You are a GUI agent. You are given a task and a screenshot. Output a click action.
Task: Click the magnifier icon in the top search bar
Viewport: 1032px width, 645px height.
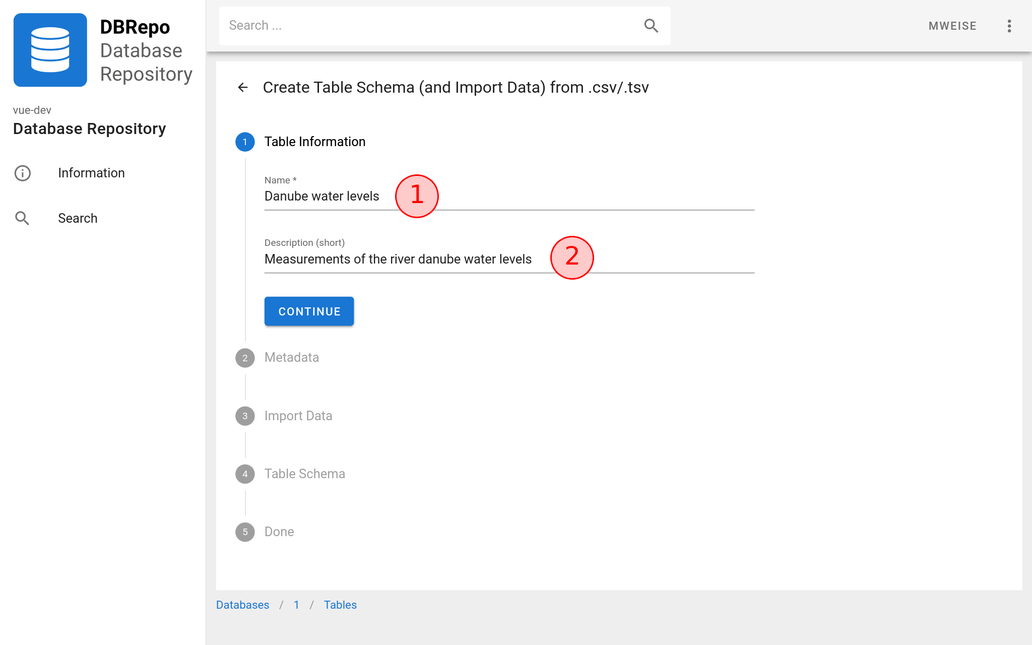pos(651,26)
